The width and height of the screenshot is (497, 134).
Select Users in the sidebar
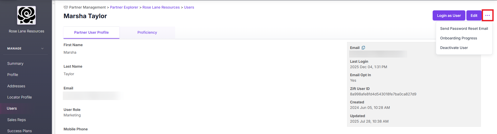tap(12, 108)
